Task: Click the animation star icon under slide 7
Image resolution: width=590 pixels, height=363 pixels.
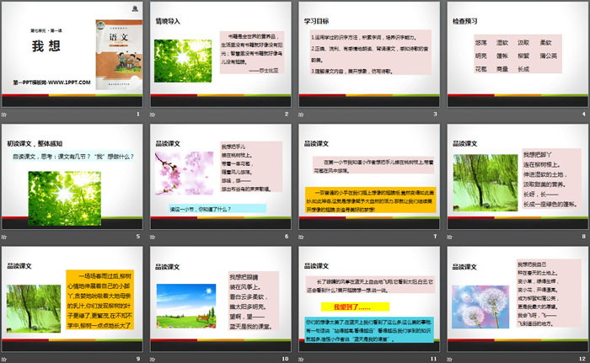Action: (301, 237)
